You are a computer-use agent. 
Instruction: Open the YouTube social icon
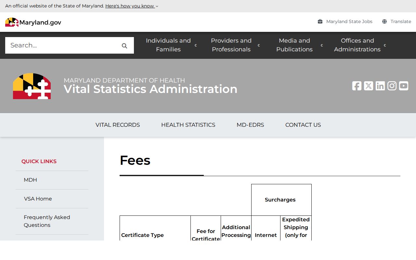[404, 86]
